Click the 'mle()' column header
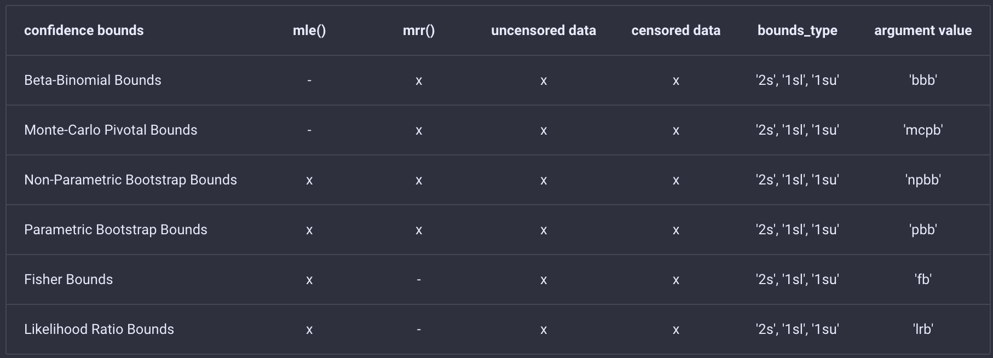The image size is (993, 358). (309, 31)
